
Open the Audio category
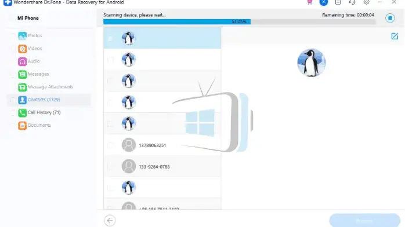click(34, 61)
